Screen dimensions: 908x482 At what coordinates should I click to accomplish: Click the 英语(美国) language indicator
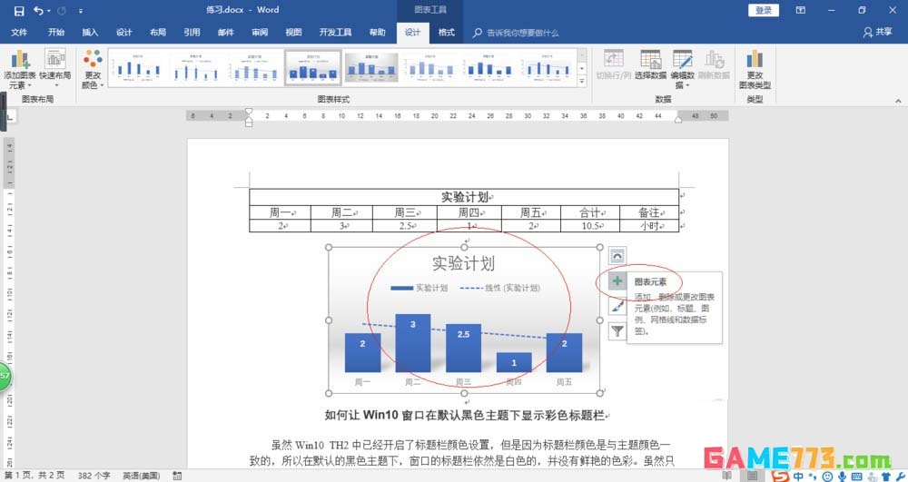coord(141,476)
